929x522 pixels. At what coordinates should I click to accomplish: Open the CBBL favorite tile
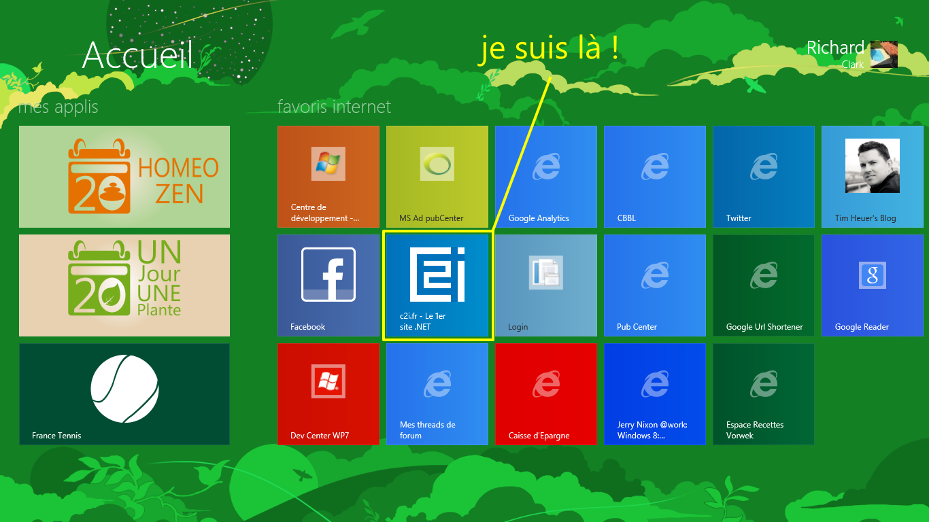[655, 177]
